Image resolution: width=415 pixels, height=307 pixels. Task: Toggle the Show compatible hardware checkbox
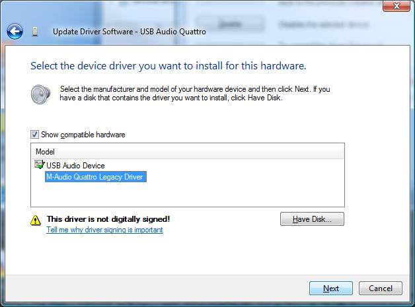coord(35,135)
